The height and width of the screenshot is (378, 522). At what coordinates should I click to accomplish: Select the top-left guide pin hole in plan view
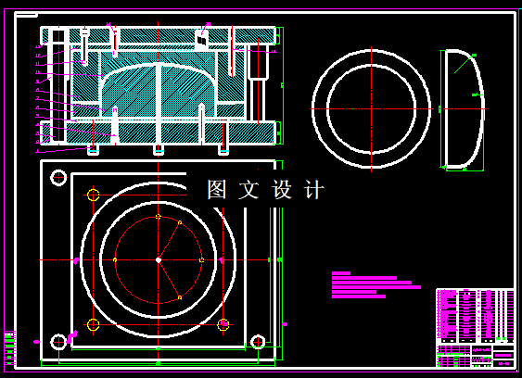coord(58,178)
